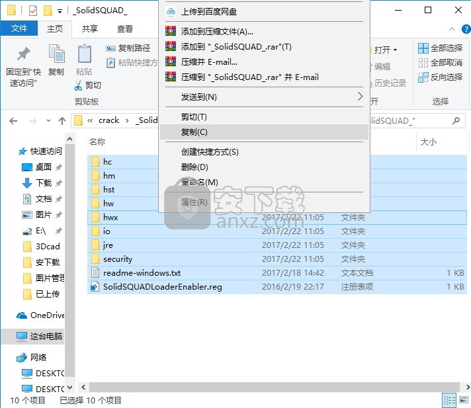The image size is (471, 408).
Task: Open the recent locations dropdown arrow
Action: tap(48, 121)
